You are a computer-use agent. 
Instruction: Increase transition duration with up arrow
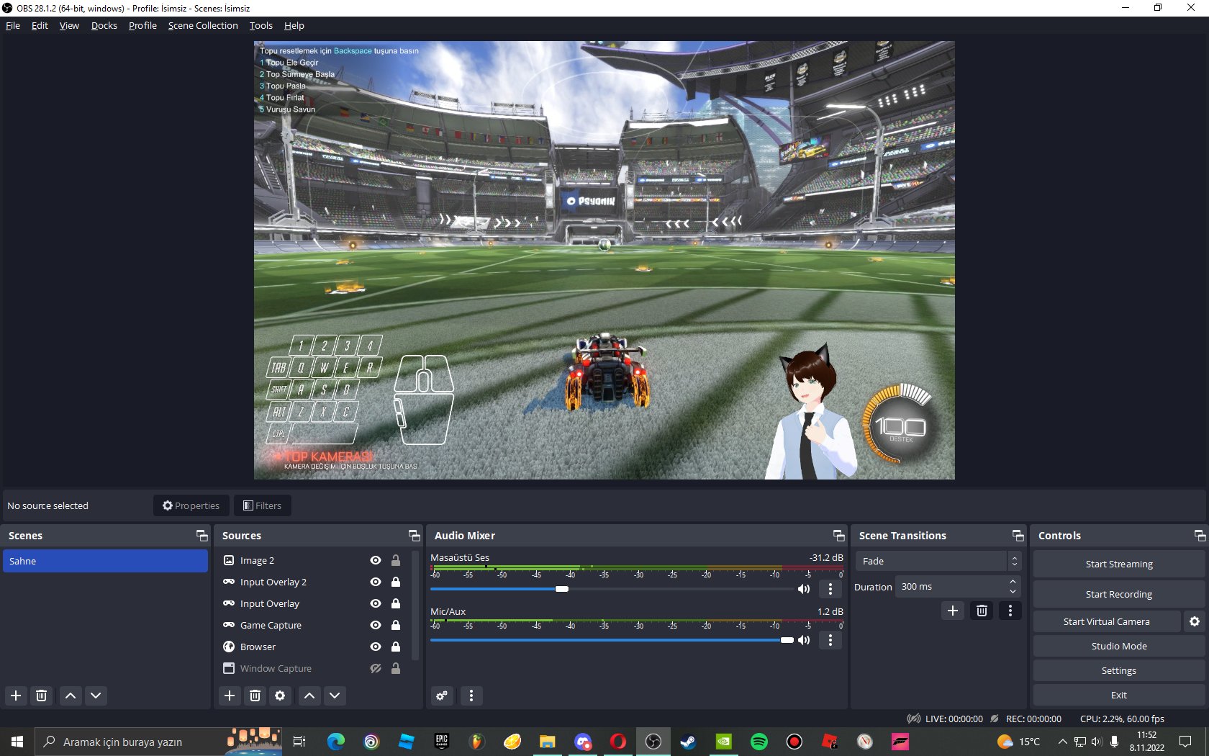(x=1013, y=582)
